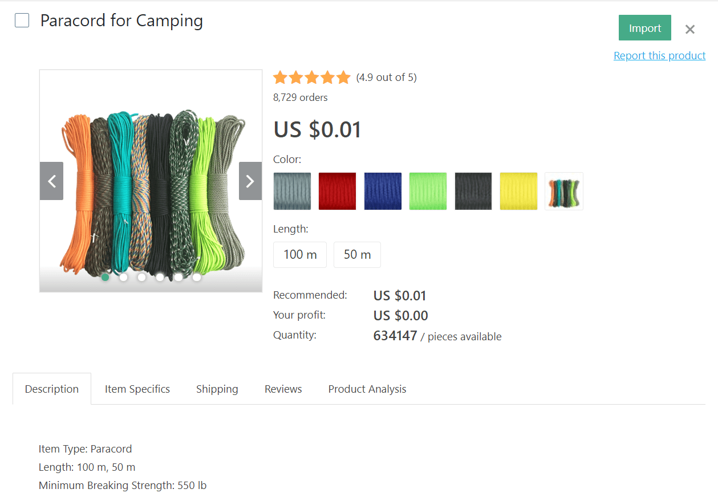View the Reviews tab
This screenshot has width=718, height=493.
283,389
